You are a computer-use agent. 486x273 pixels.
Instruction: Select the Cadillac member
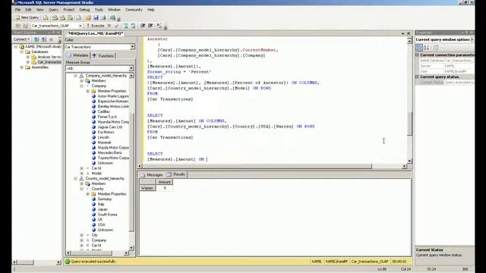(103, 111)
